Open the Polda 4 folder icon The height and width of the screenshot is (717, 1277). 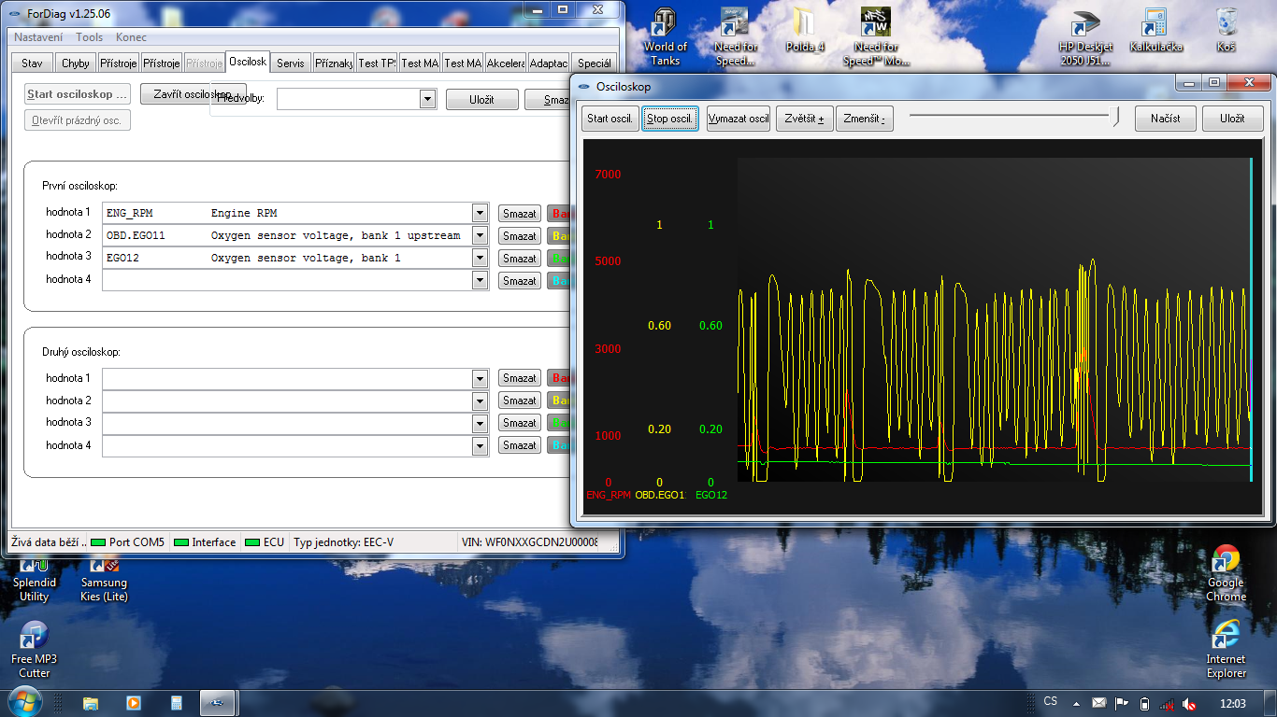coord(803,23)
